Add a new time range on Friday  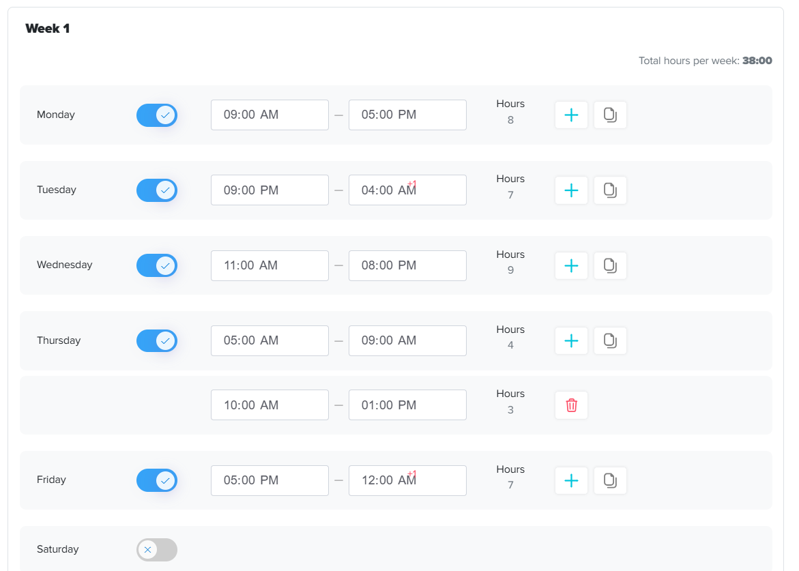571,480
